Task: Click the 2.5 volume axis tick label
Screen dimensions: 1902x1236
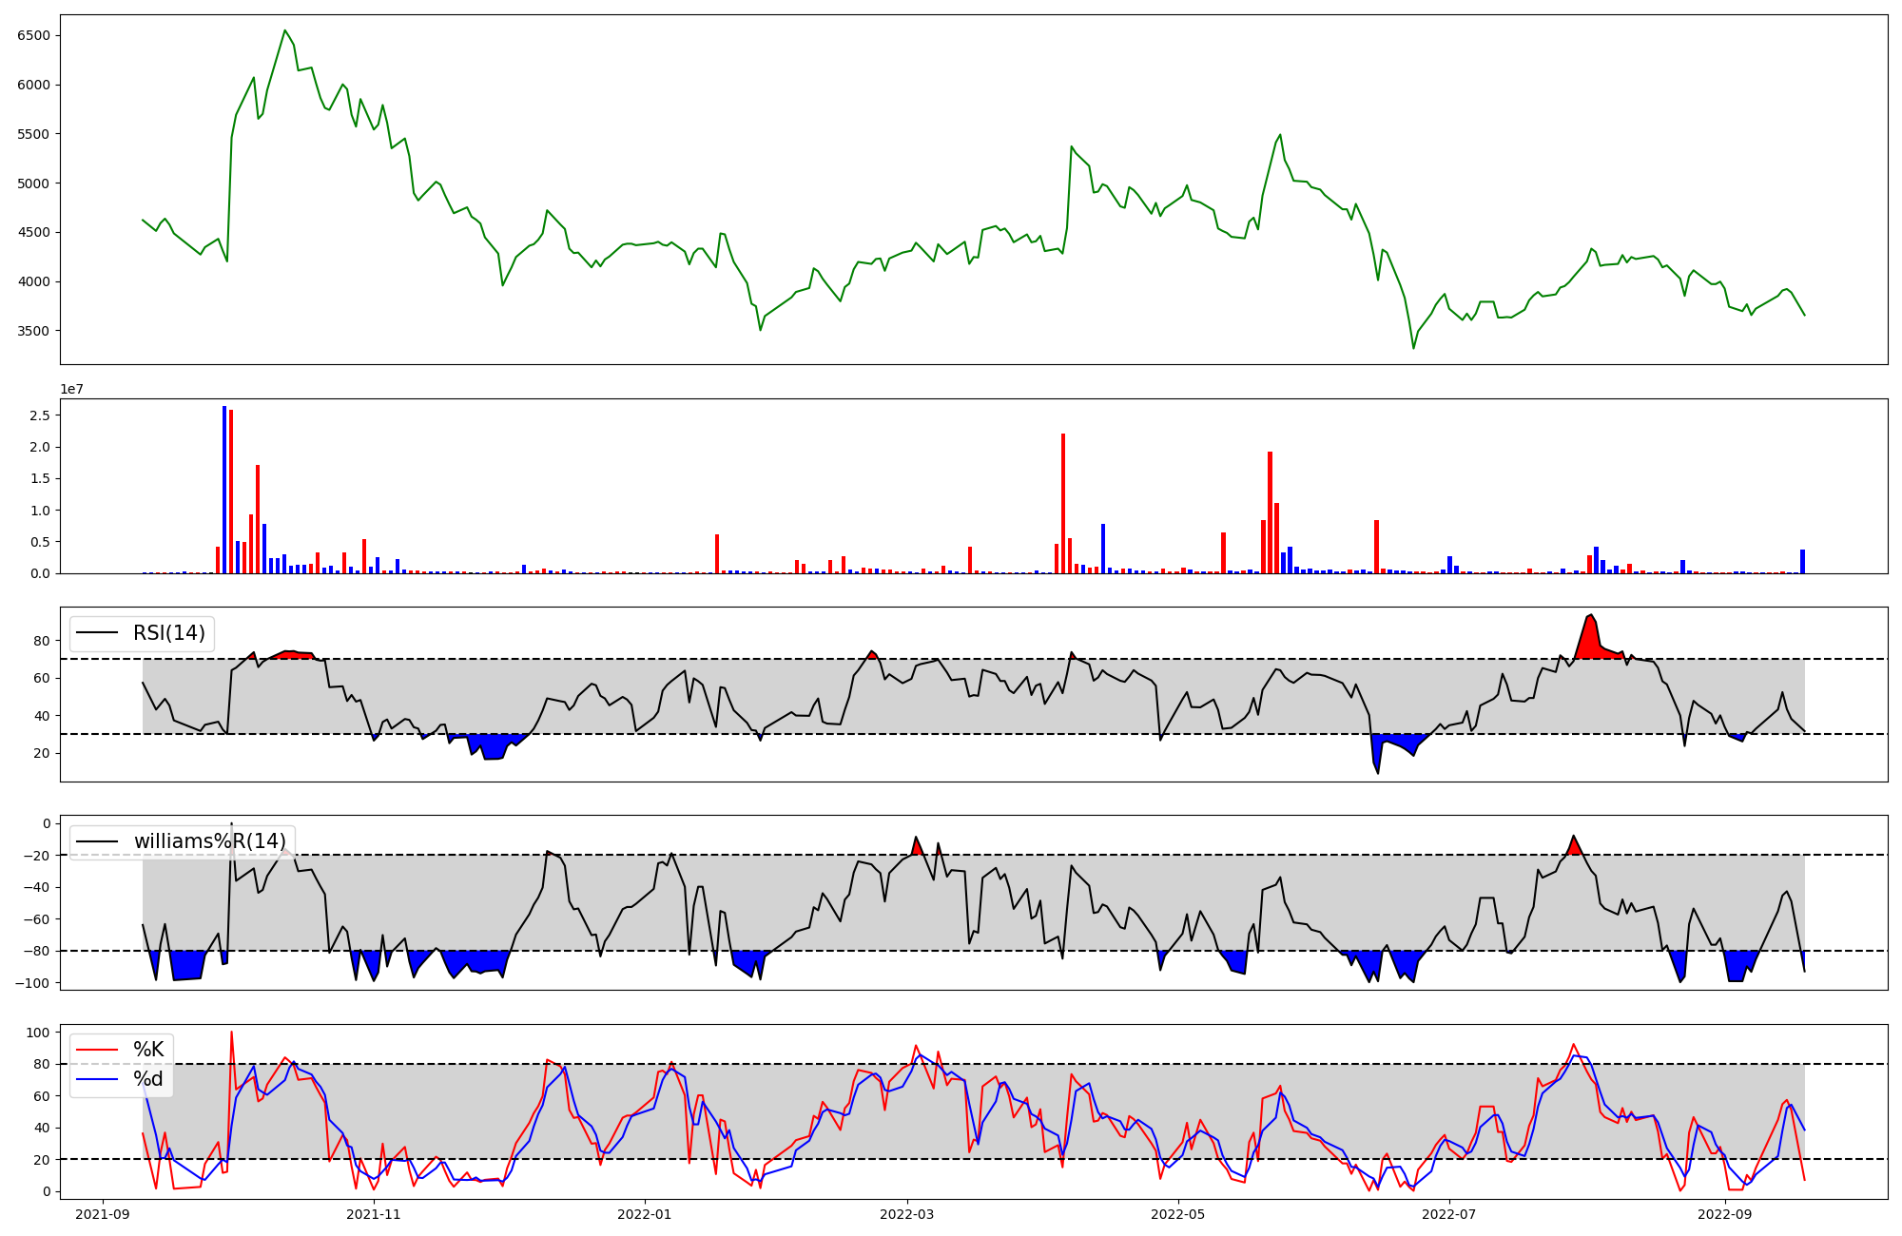Action: [x=40, y=415]
